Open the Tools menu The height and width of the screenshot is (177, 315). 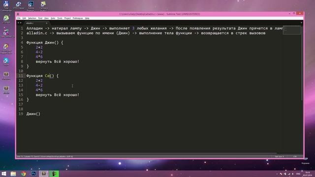tap(60, 18)
